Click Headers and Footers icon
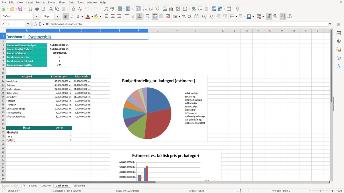344x193 pixels. (207, 9)
